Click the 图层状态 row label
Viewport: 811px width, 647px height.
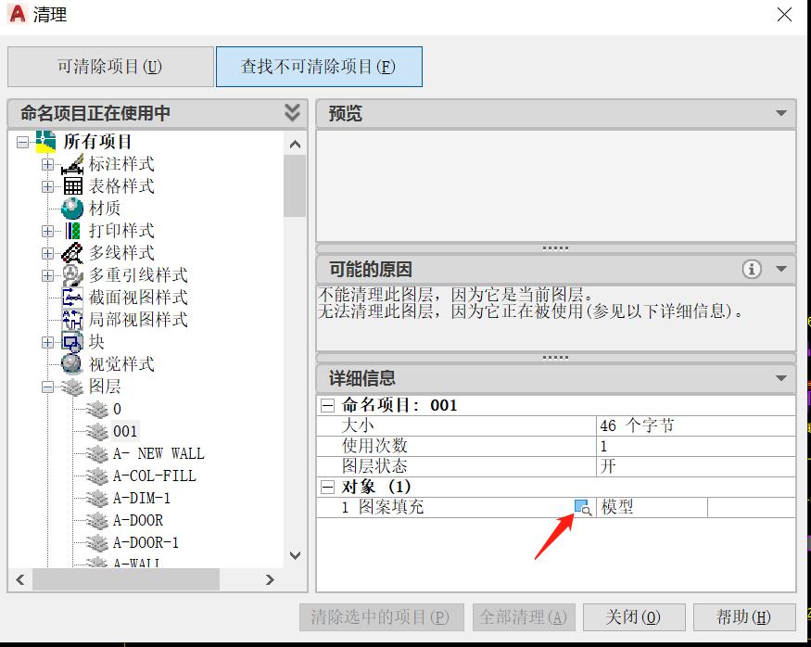(x=374, y=466)
